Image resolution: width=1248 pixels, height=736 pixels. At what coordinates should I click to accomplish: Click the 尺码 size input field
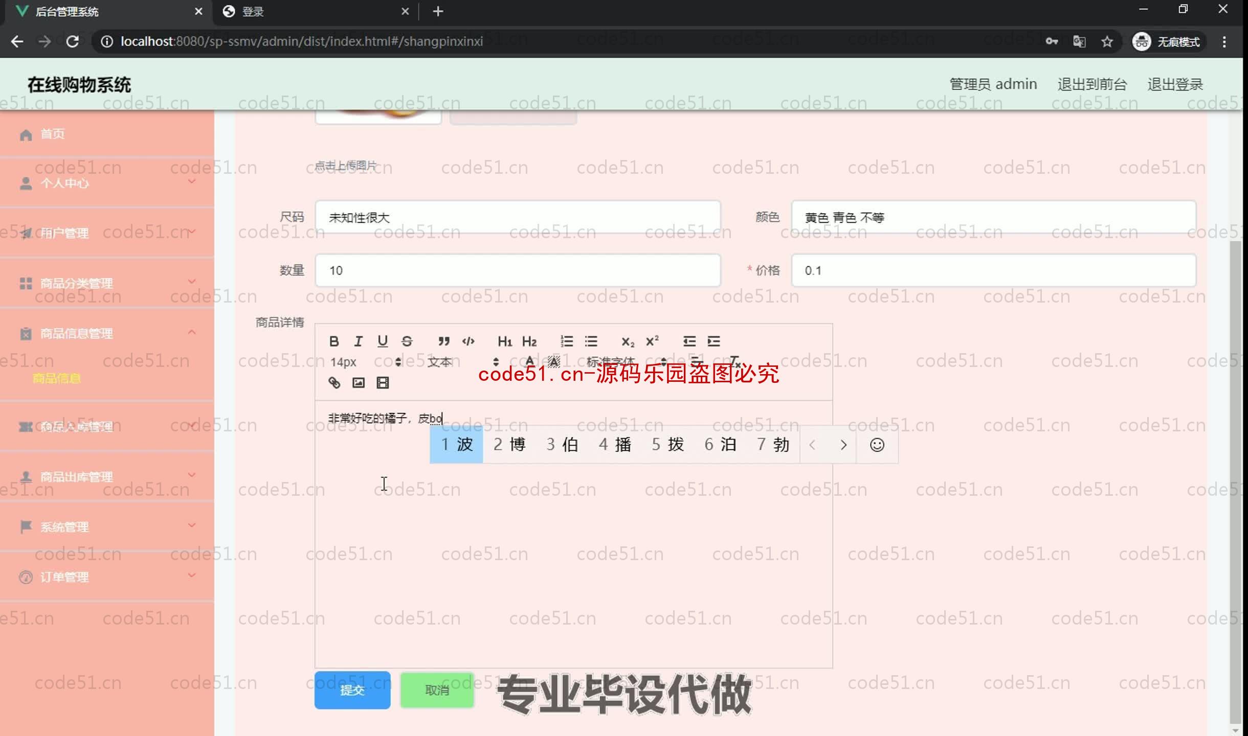(518, 218)
